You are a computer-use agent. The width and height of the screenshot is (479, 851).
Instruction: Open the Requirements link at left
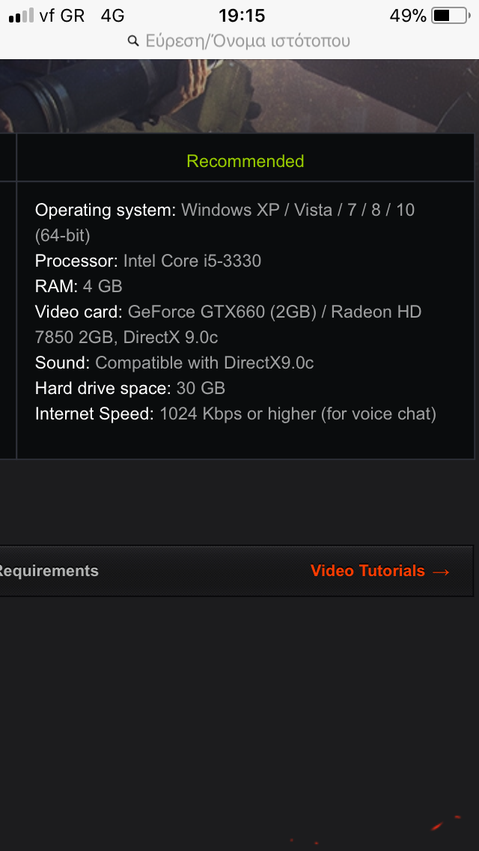49,570
